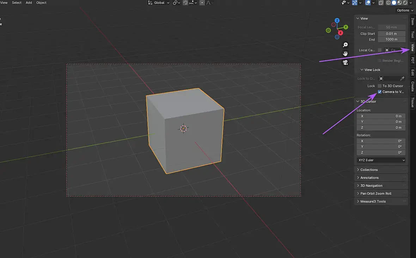Toggle the show overlays icon
416x258 pixels.
pos(368,3)
